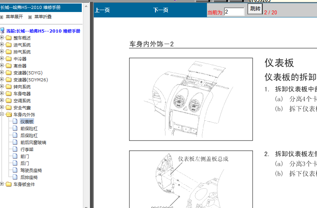The height and width of the screenshot is (208, 317).
Task: Click the 转向系统 folder icon
Action: pyautogui.click(x=9, y=86)
